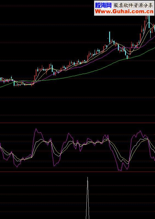
Task: Click the upper red boundary line of the oscillator
Action: pyautogui.click(x=77, y=123)
